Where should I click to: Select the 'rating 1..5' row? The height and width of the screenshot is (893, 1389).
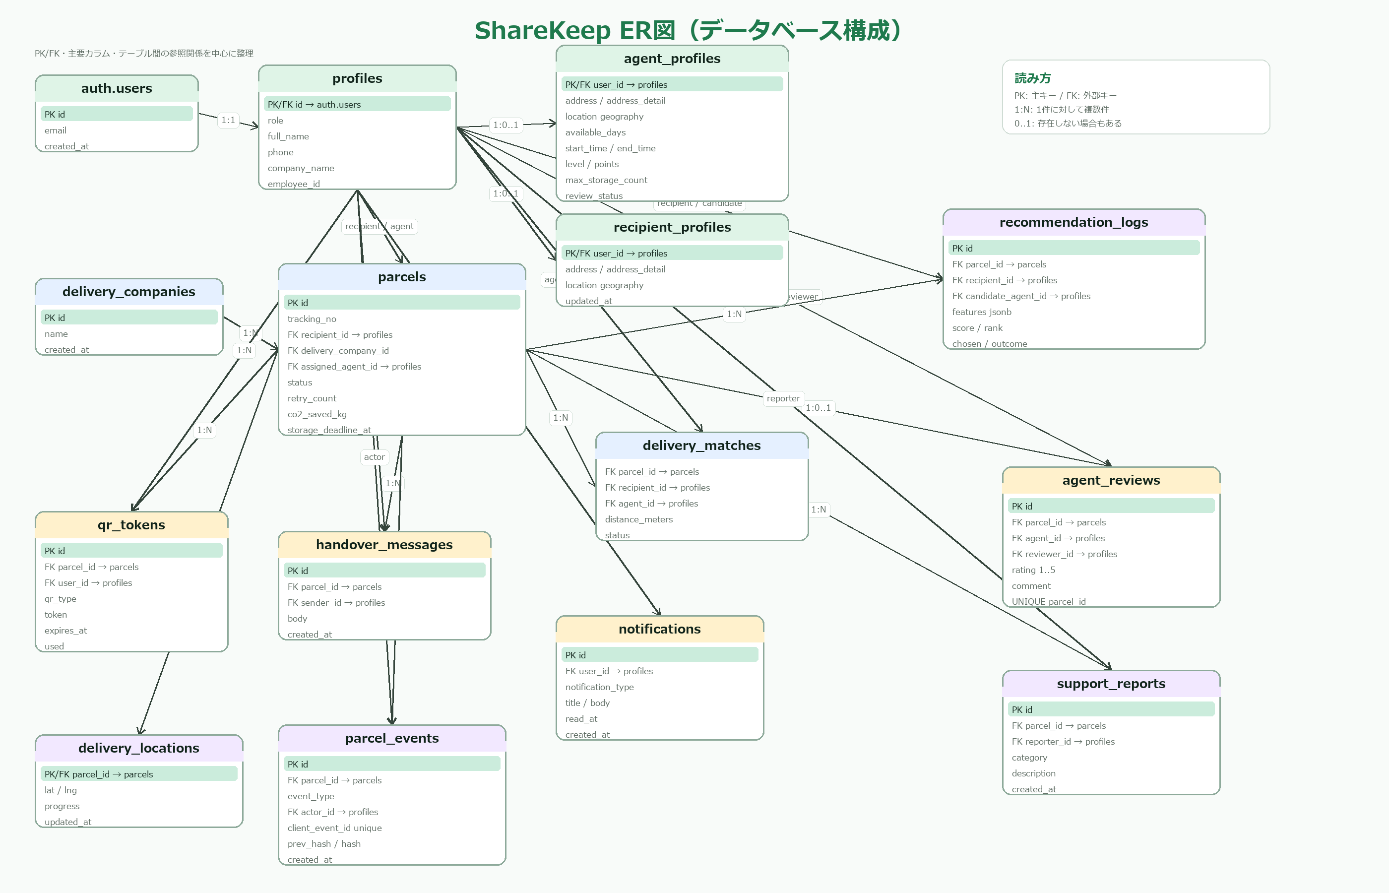[1033, 570]
